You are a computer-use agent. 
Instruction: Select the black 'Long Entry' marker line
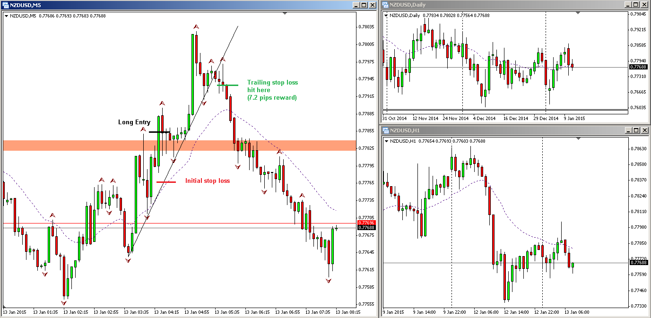pyautogui.click(x=159, y=132)
